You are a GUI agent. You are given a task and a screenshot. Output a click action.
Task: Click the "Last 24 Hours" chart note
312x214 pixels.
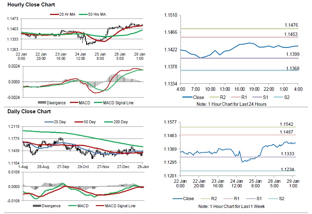pyautogui.click(x=232, y=104)
